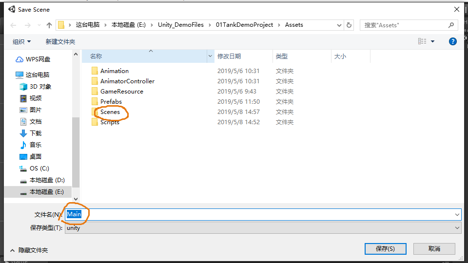Screen dimensions: 468x263
Task: Expand the file name history dropdown
Action: click(x=457, y=215)
